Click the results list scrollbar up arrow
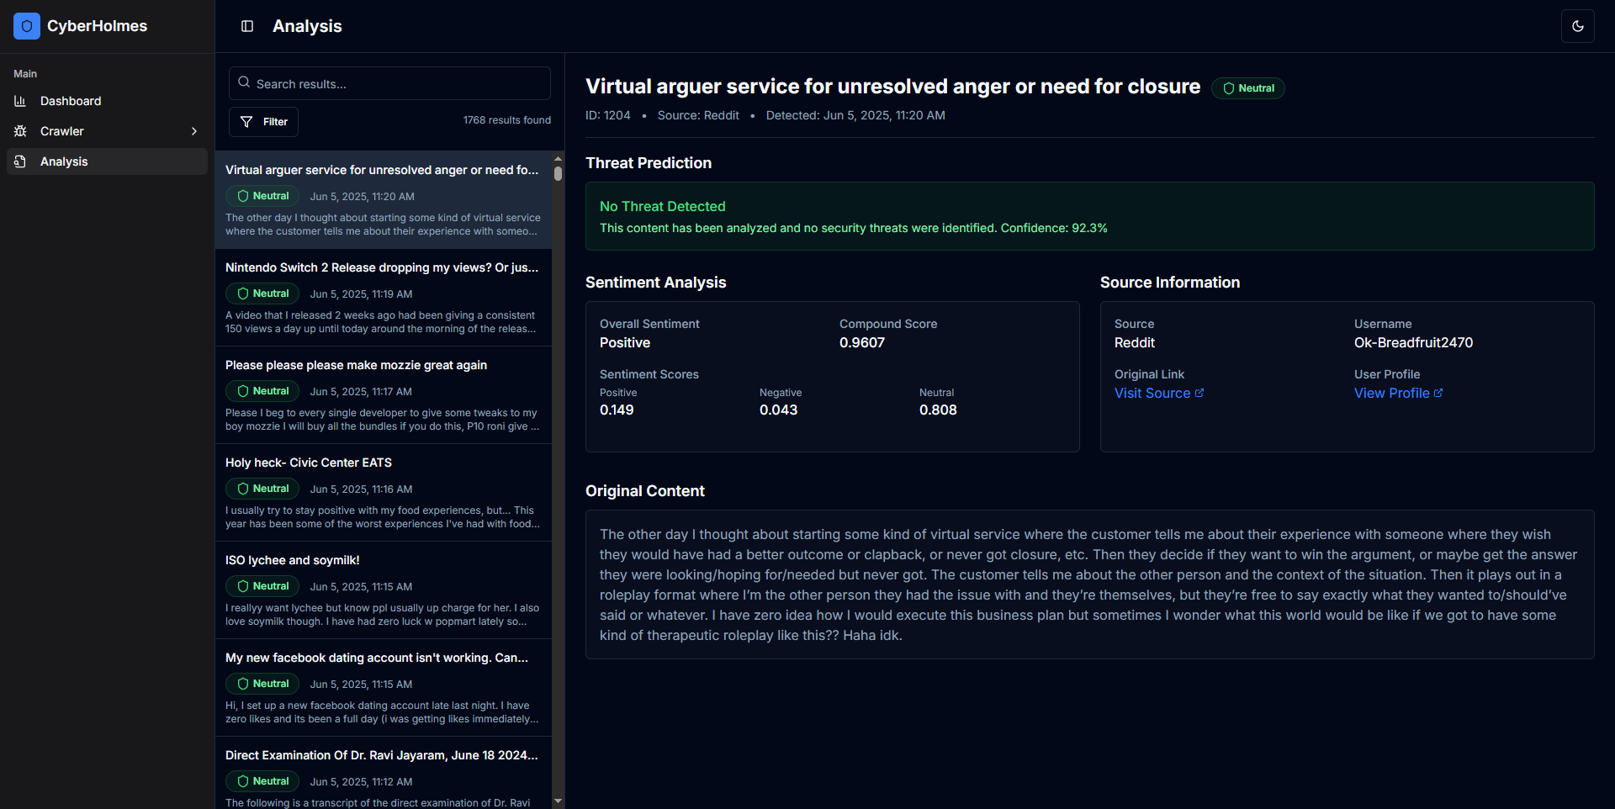This screenshot has width=1615, height=809. 558,158
